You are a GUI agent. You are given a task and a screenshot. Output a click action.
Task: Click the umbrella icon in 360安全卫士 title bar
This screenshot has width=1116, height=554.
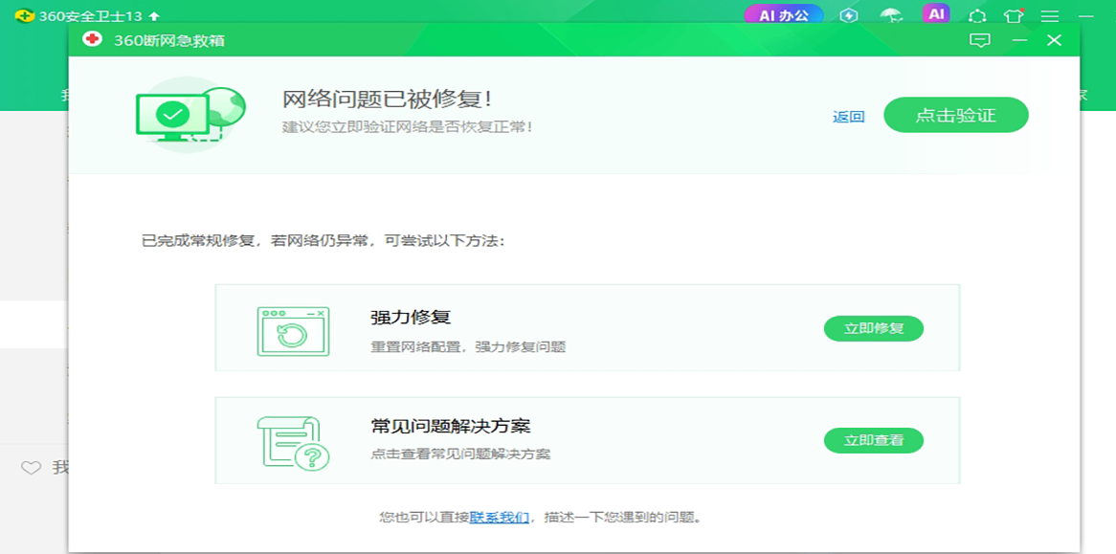click(890, 15)
